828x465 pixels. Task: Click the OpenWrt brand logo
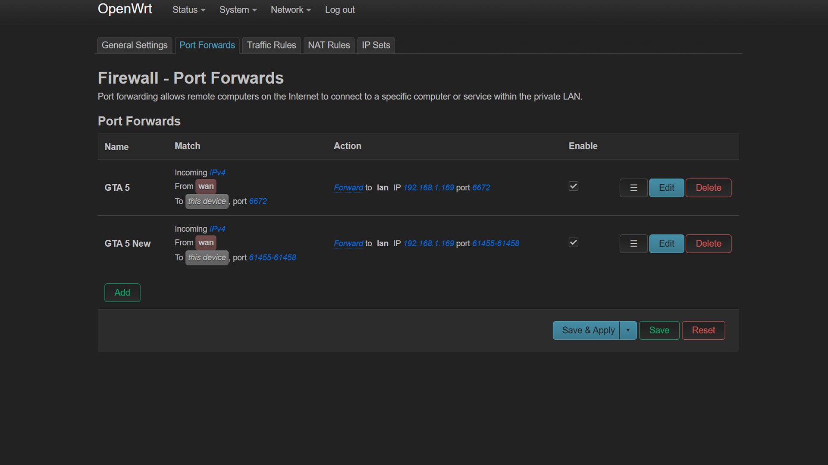coord(125,9)
